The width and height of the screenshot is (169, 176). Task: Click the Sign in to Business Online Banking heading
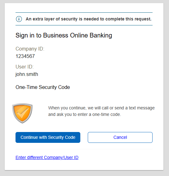[64, 35]
